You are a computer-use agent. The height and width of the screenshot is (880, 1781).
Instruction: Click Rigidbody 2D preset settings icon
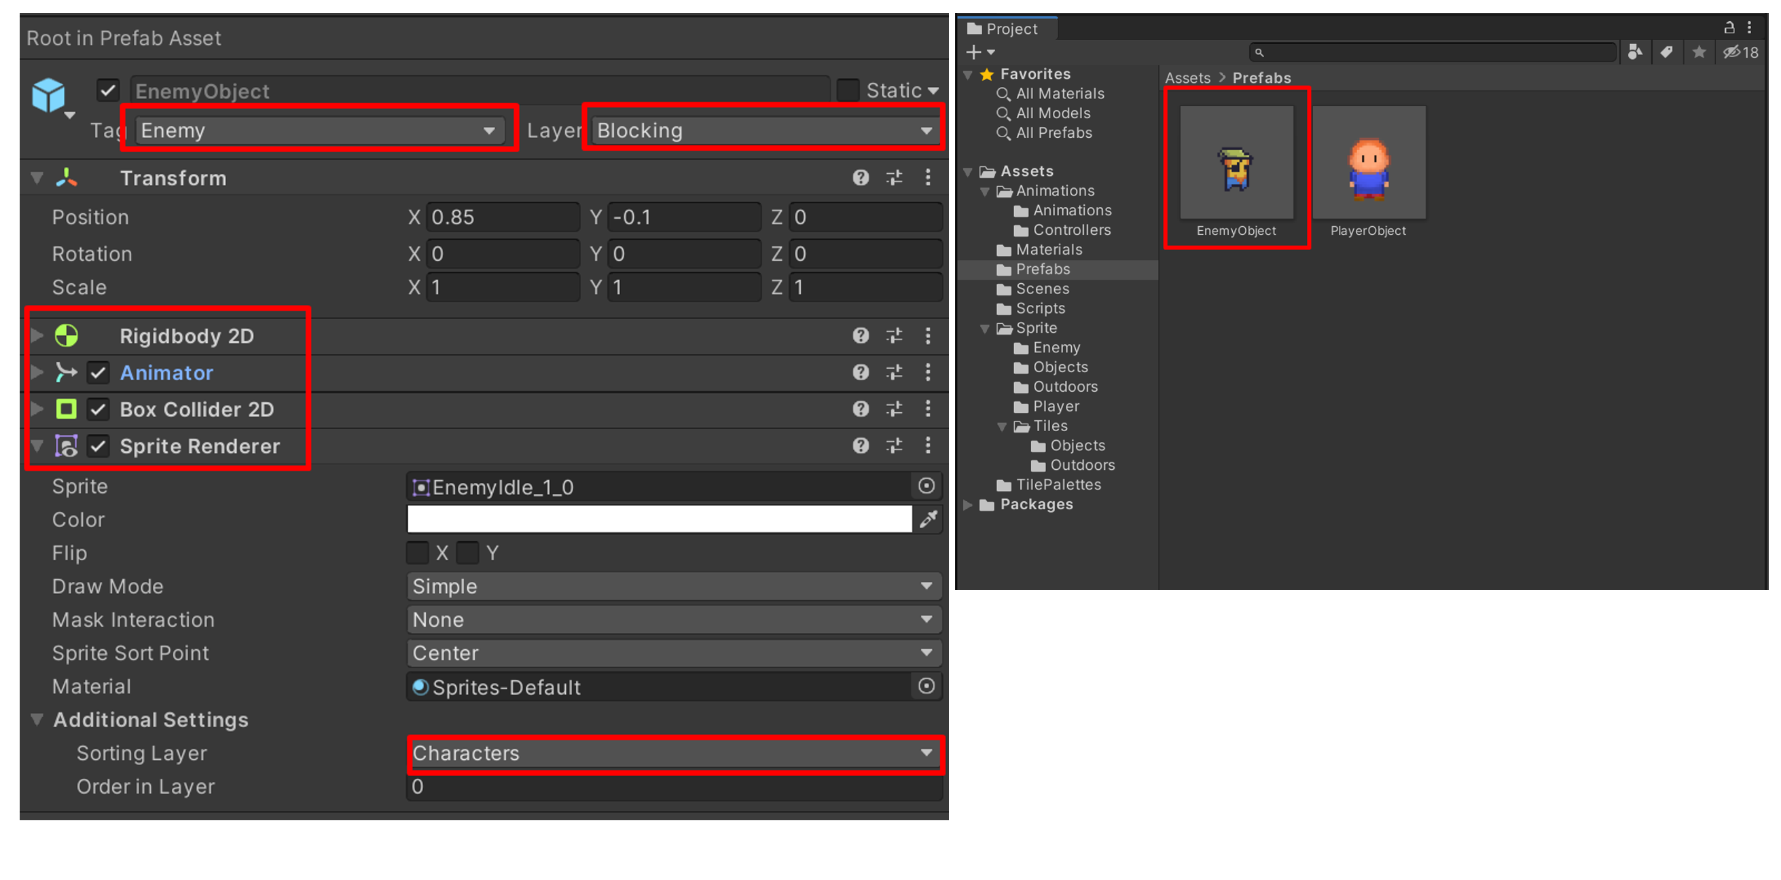(894, 336)
